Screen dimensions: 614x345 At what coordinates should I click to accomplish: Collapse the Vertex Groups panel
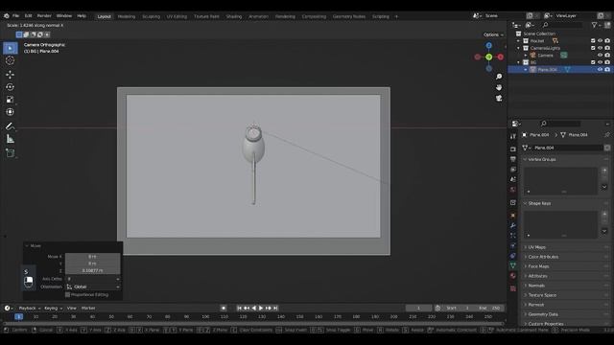(x=526, y=160)
